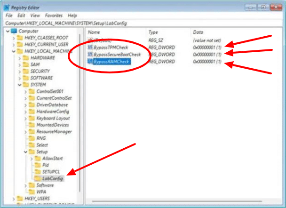The width and height of the screenshot is (286, 208).
Task: Select the SOFTWARE folder icon
Action: (x=26, y=78)
